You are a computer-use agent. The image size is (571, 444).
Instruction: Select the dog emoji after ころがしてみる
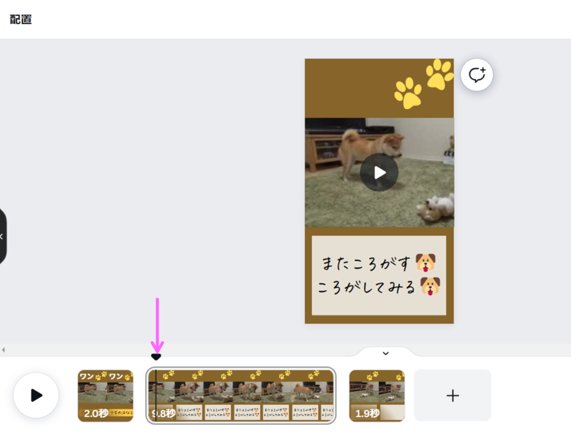pos(430,286)
